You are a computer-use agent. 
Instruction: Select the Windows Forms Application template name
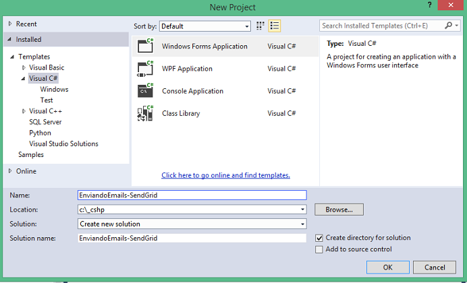coord(204,46)
